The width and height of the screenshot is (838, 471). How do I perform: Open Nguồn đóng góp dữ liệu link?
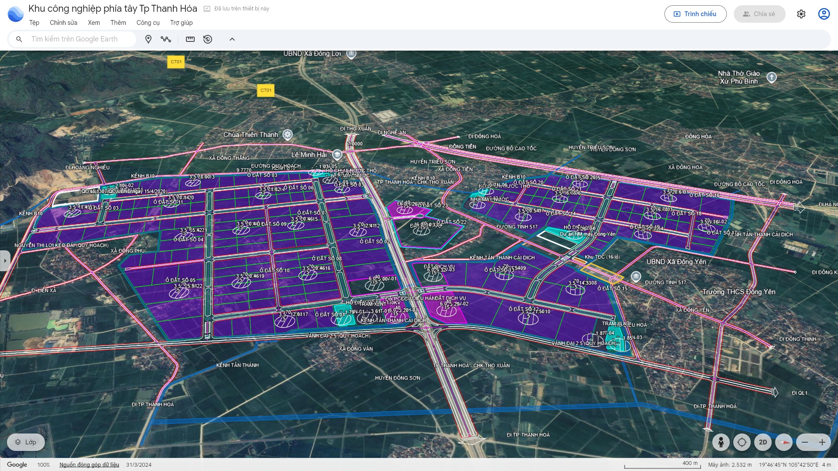(89, 465)
